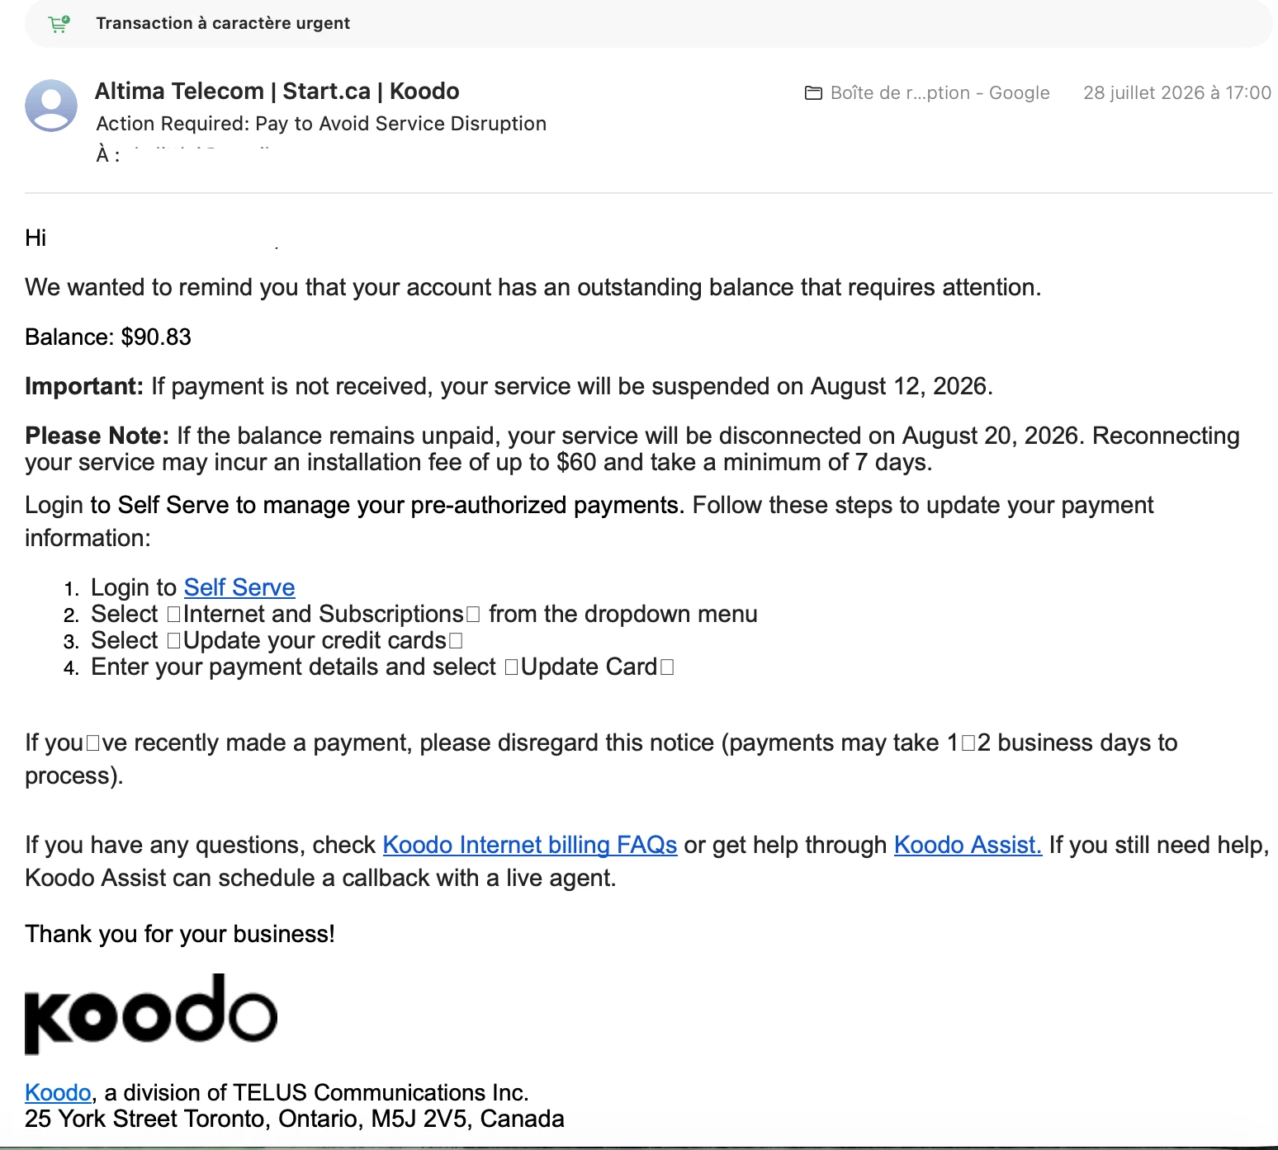Select sender name Altima Telecom | Start.ca | Koodo

(277, 91)
